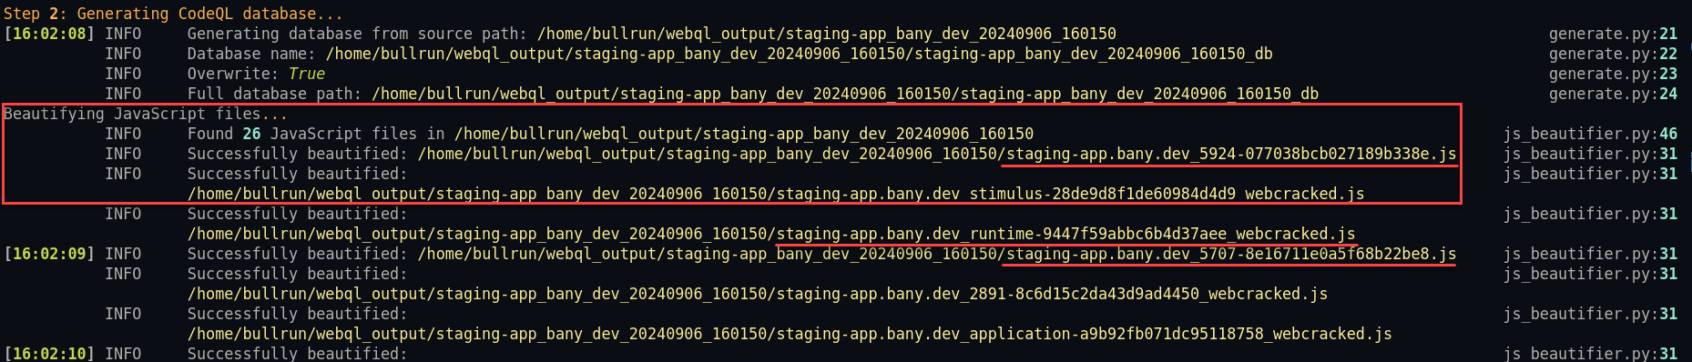Click the number 26 in the Found files line
The height and width of the screenshot is (362, 1692).
(251, 134)
